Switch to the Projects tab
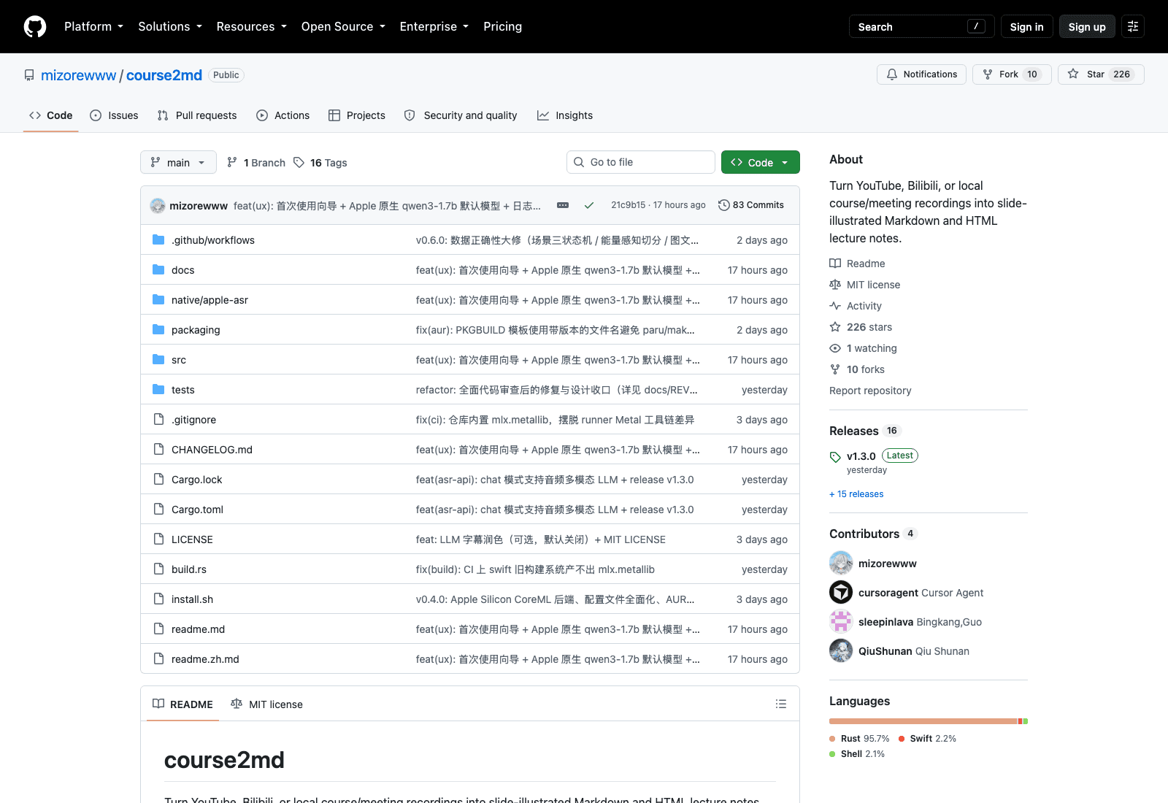1168x803 pixels. click(x=357, y=115)
